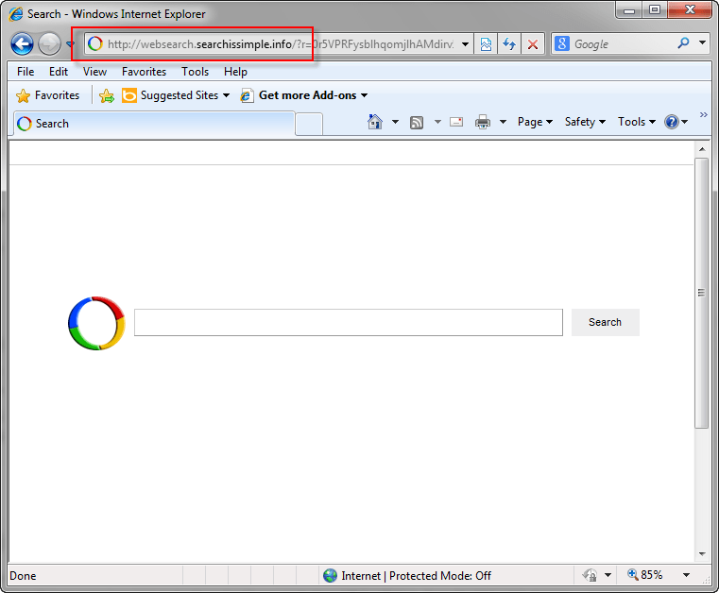Click the Compatibility View icon

[486, 44]
